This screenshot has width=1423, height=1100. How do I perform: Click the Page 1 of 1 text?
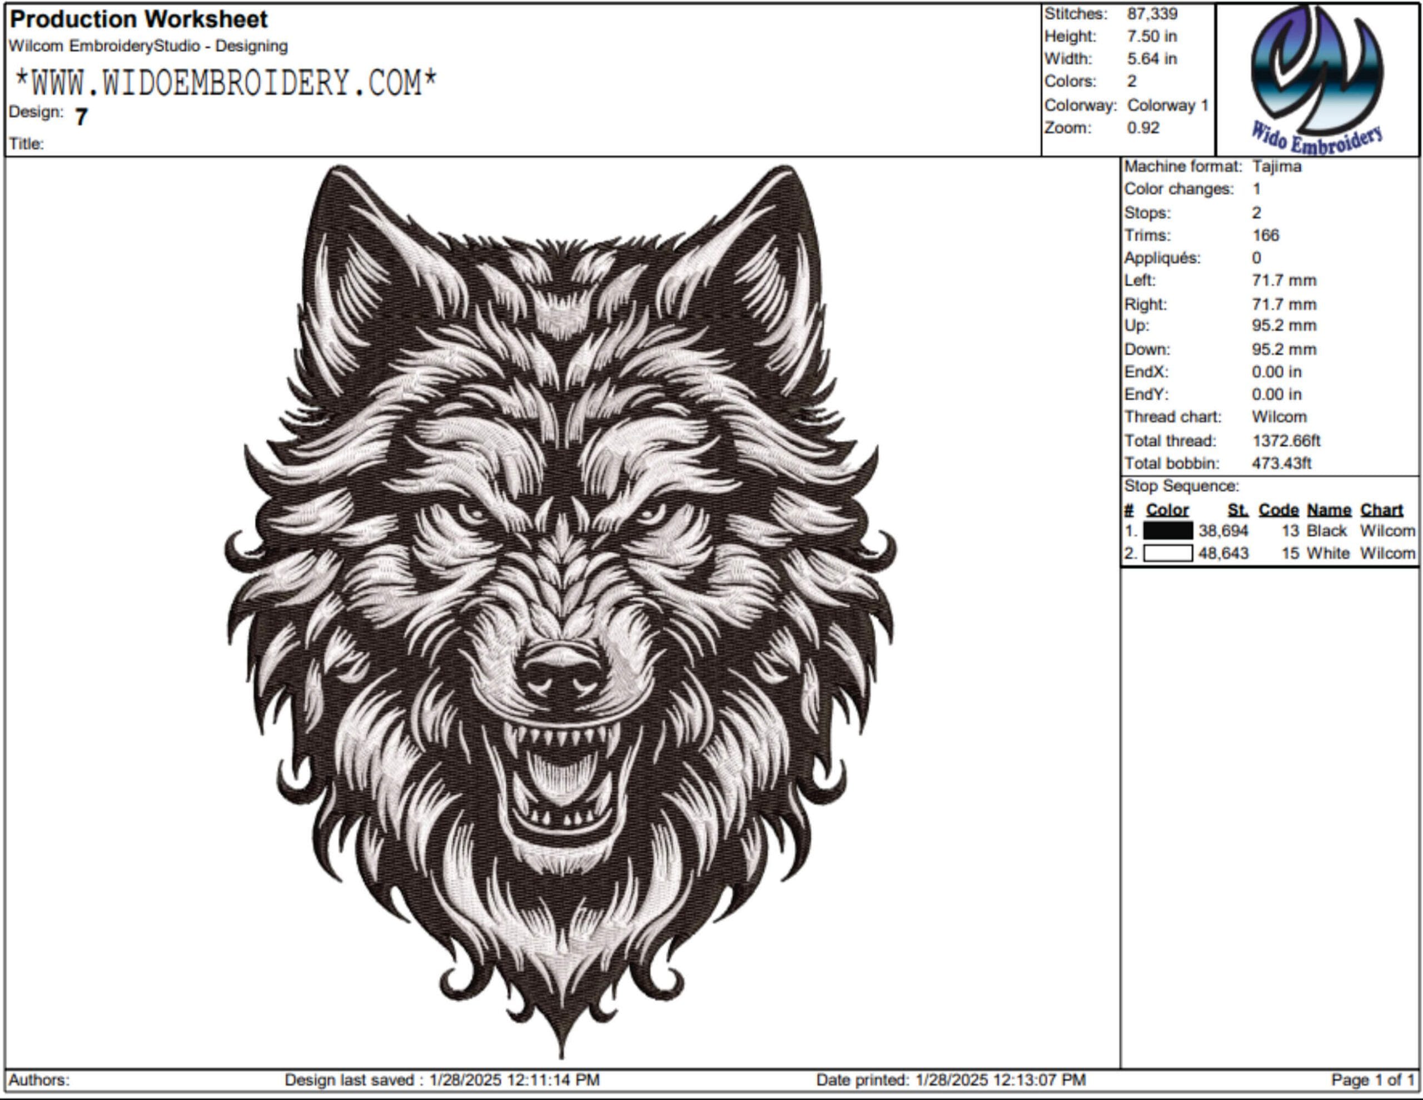(1373, 1081)
